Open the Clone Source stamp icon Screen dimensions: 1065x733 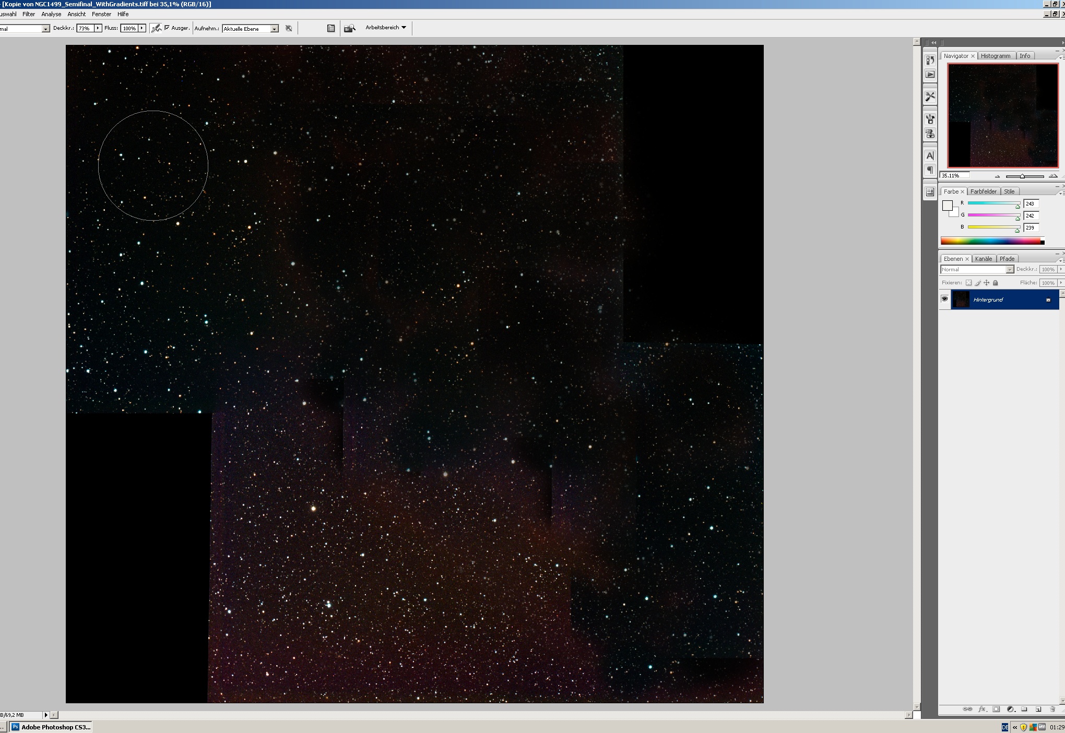pyautogui.click(x=930, y=134)
